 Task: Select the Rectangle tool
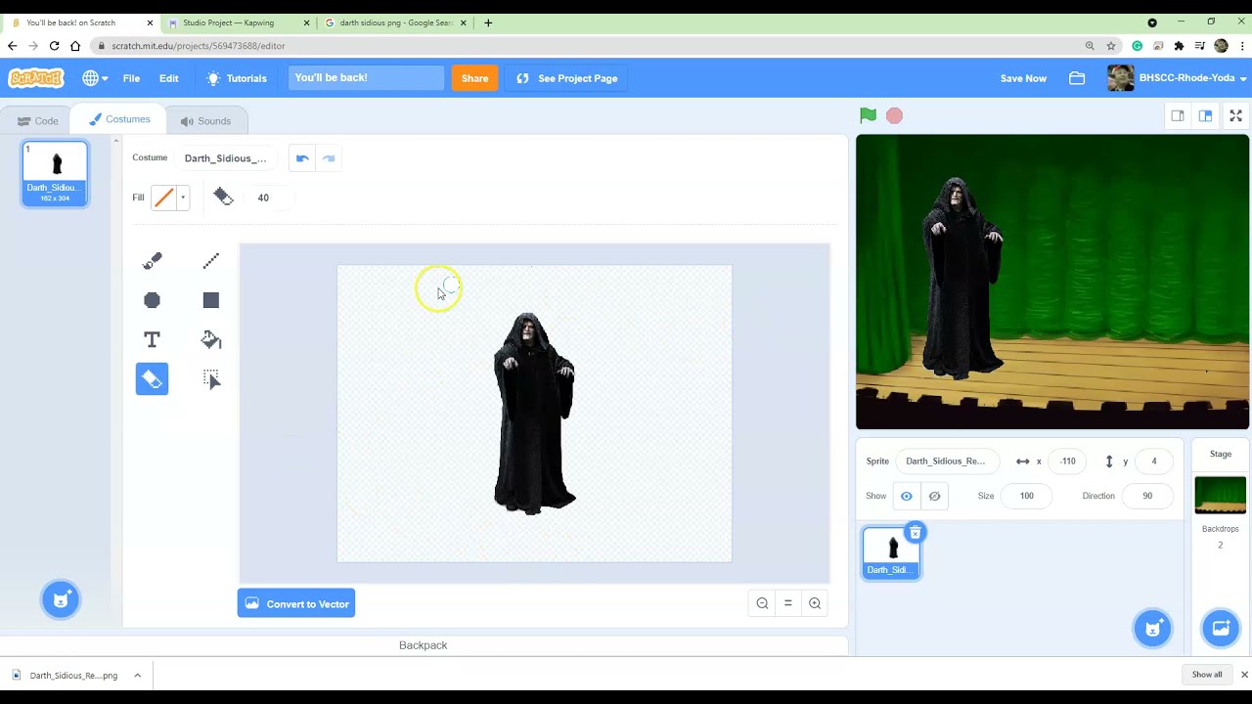point(211,300)
